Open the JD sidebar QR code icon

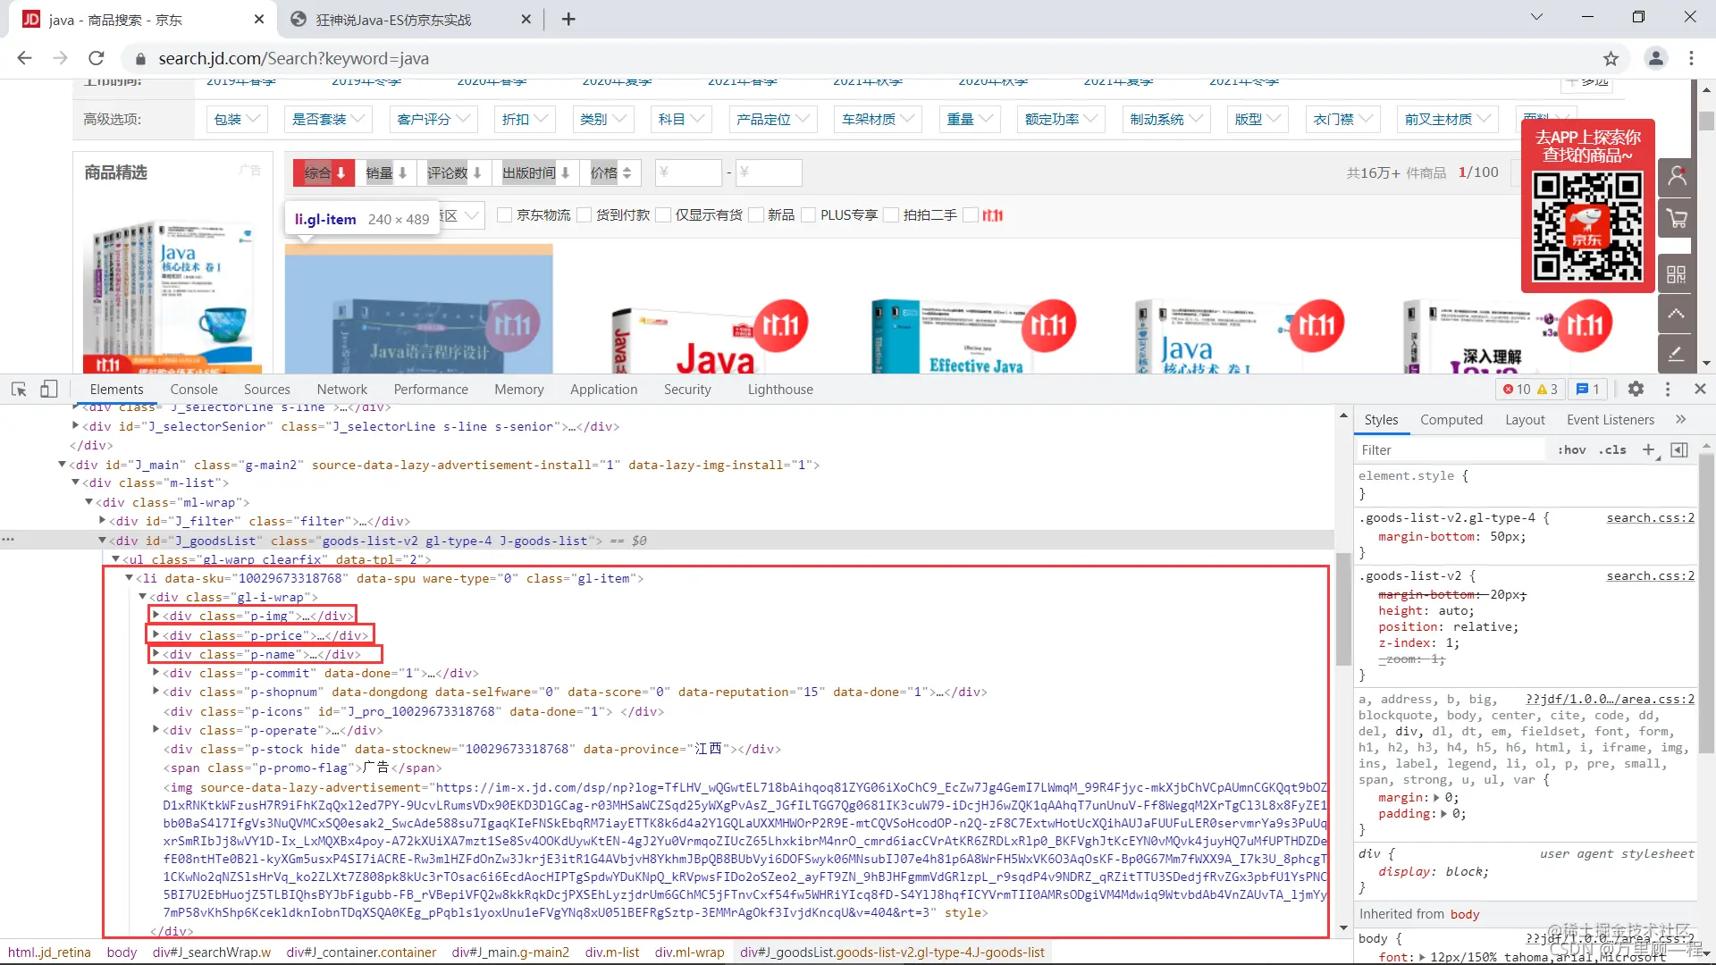click(1677, 274)
